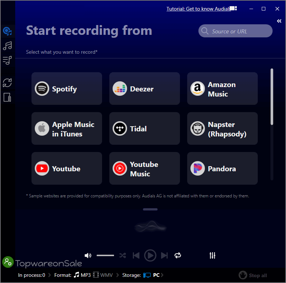Pick Tidal as recording source
Screen dimensions: 286x283
[144, 128]
